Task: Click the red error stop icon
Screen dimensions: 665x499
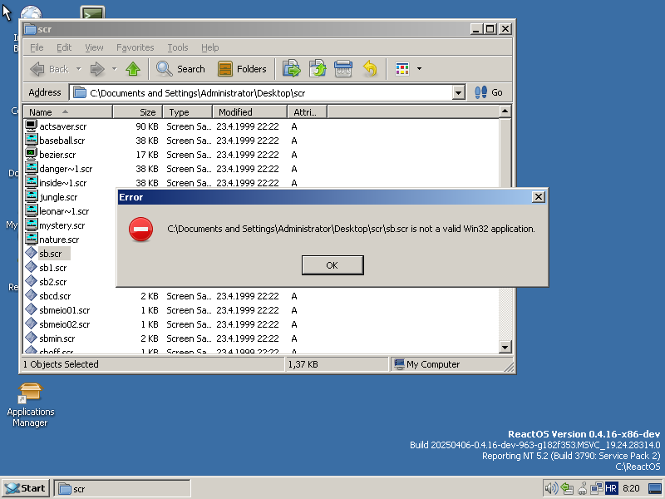Action: click(x=140, y=230)
